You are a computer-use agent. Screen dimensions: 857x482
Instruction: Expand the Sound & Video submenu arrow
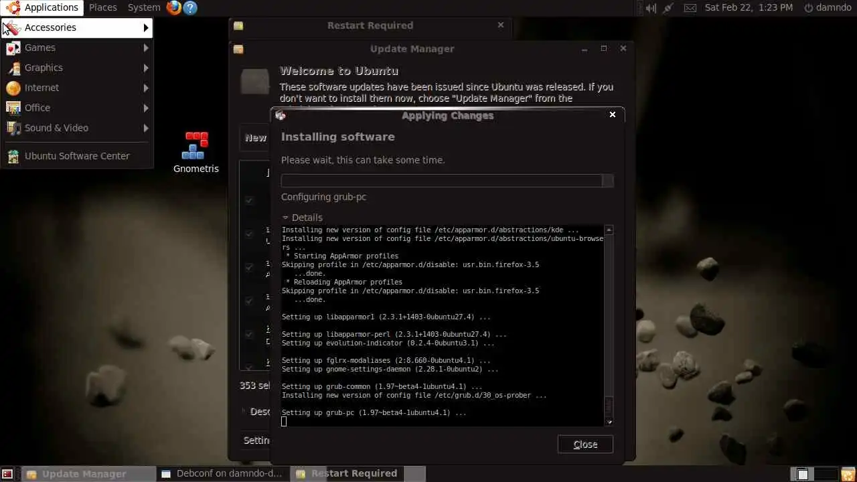(145, 128)
